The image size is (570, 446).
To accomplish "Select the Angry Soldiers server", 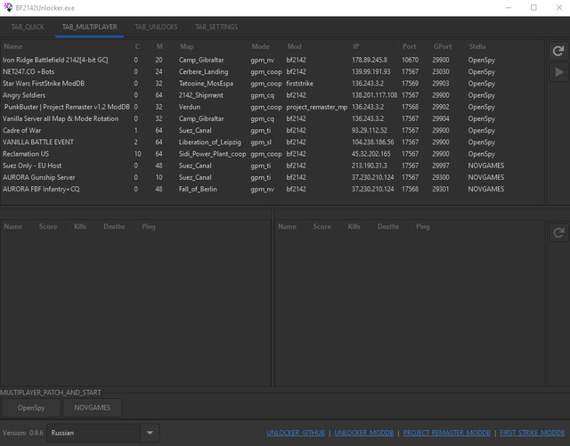I will pyautogui.click(x=272, y=95).
